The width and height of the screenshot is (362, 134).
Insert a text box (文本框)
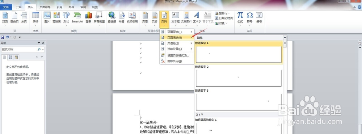tap(176, 18)
